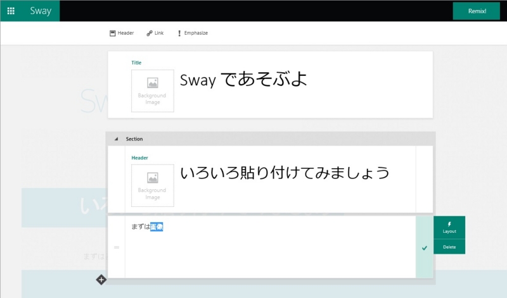The height and width of the screenshot is (298, 507).
Task: Add background image to Header card
Action: coord(152,185)
